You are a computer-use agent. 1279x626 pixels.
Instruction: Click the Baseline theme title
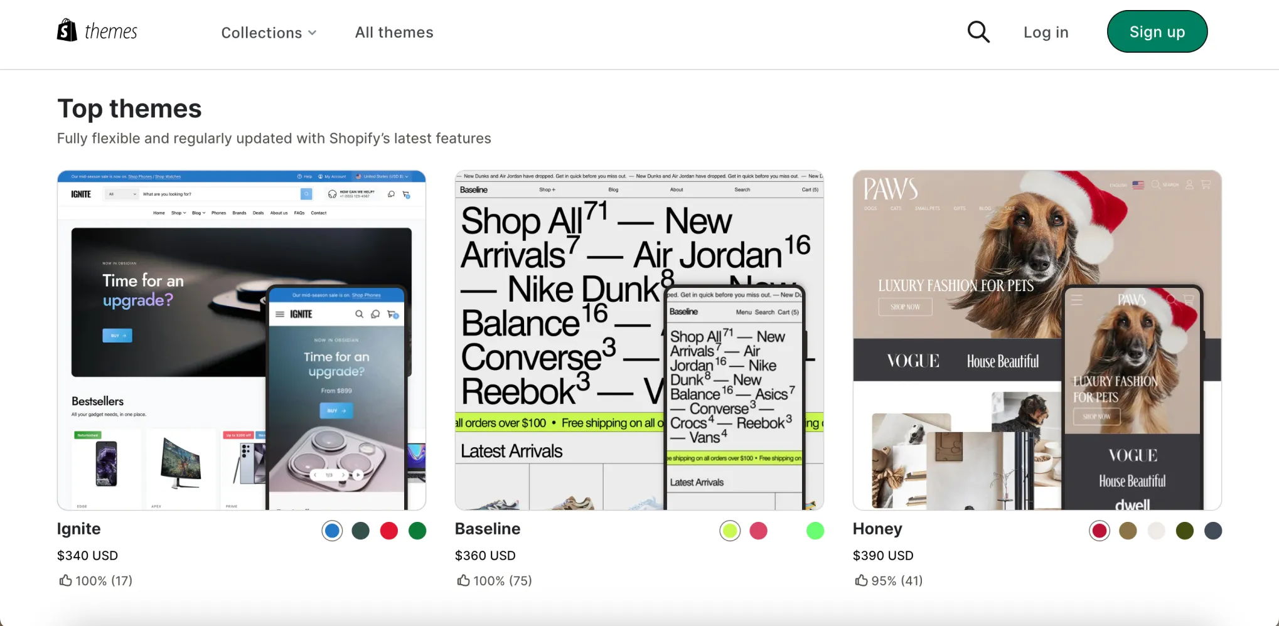(x=488, y=529)
